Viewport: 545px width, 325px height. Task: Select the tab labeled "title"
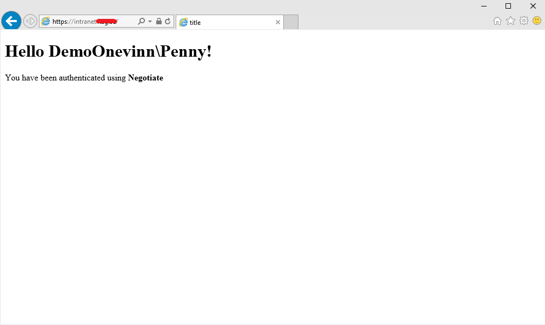point(227,22)
